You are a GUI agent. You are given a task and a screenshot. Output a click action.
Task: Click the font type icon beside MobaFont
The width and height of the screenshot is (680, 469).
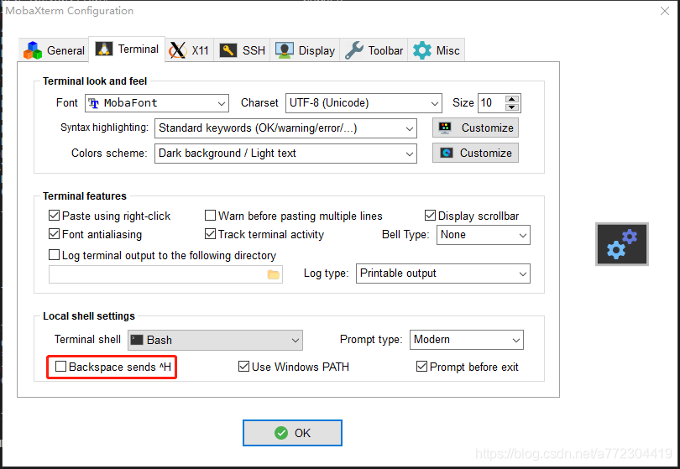coord(94,103)
